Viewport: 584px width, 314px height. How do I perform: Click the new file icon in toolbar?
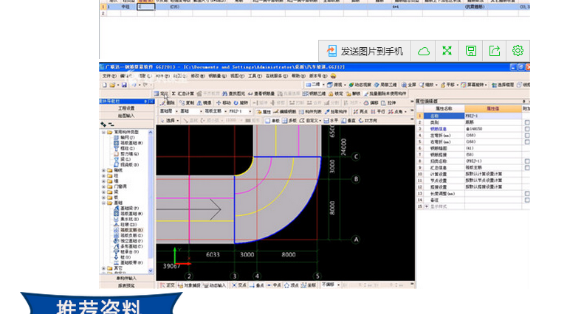point(105,85)
